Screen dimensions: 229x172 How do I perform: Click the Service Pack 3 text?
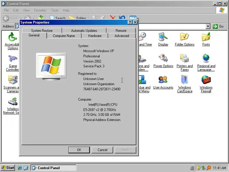pos(94,66)
